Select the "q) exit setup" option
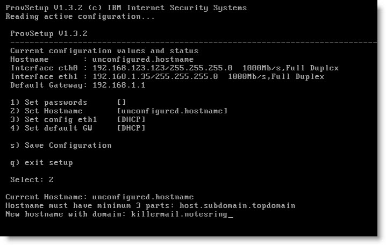The image size is (386, 245). tap(41, 163)
